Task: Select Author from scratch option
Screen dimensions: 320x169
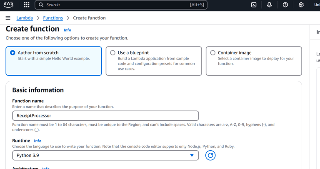Action: 13,53
